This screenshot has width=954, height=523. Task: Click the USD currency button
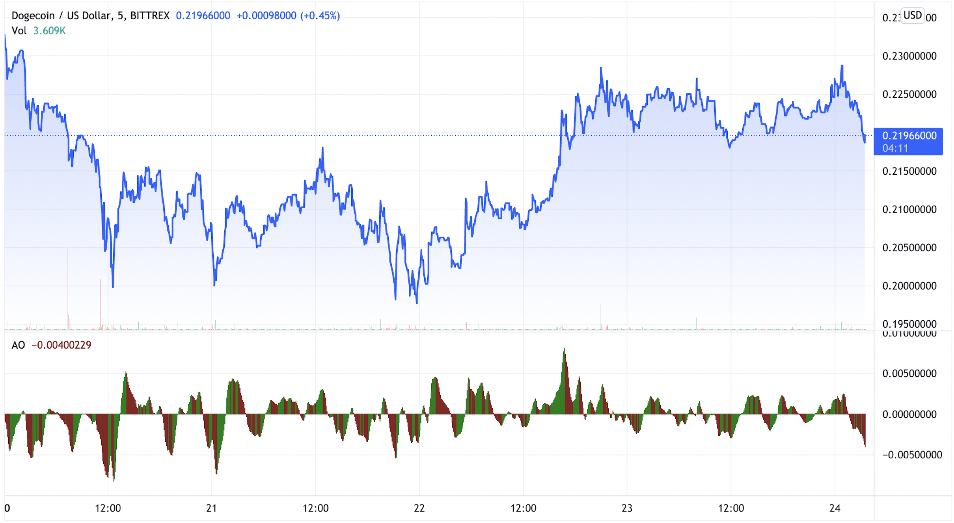[912, 15]
